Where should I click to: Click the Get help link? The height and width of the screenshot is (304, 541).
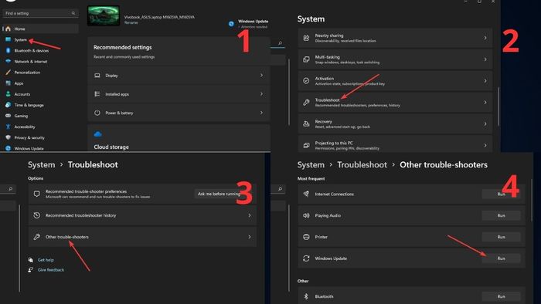[46, 260]
